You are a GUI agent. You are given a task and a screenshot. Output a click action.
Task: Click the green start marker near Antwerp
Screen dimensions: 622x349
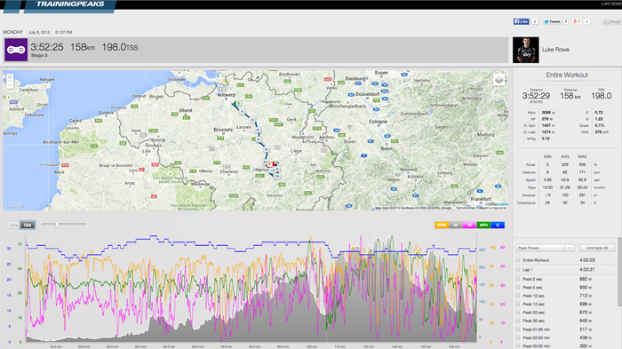tap(238, 104)
